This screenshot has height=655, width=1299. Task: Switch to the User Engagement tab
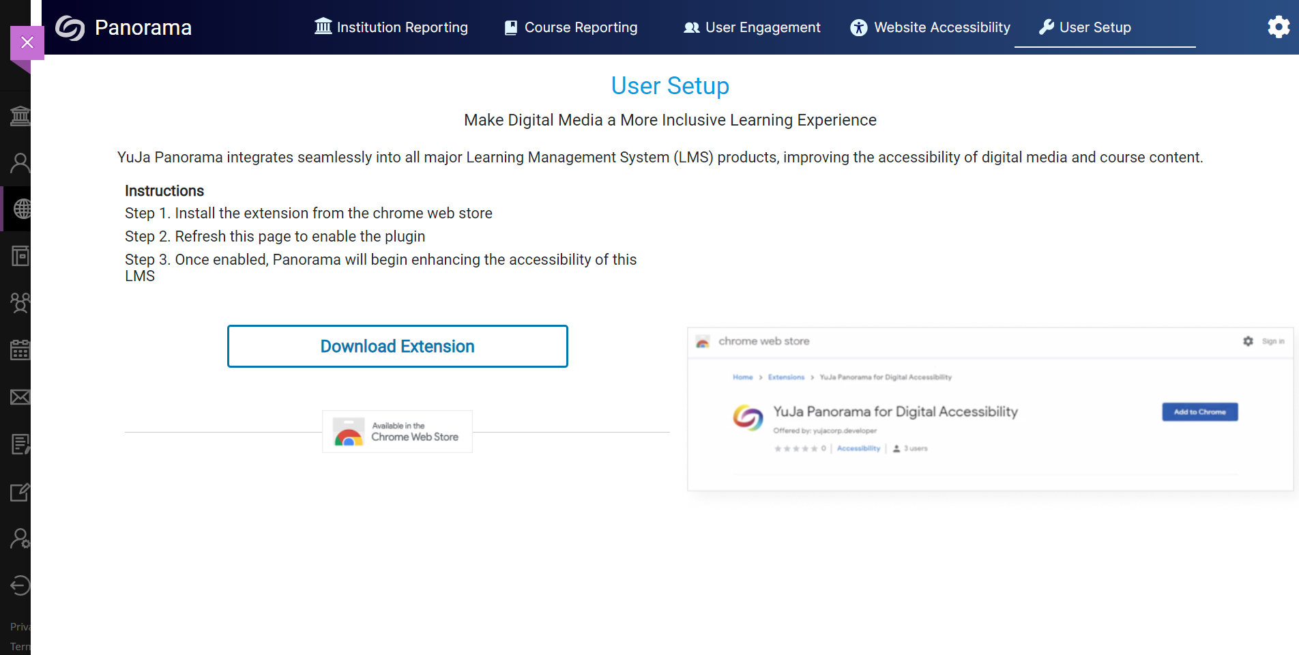[751, 27]
